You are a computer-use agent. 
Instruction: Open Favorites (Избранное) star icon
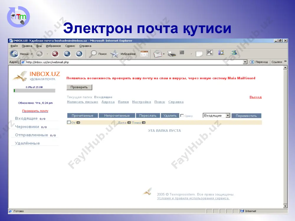[114, 54]
